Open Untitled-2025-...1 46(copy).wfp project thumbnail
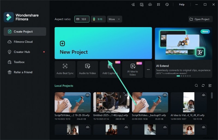 [x=111, y=102]
